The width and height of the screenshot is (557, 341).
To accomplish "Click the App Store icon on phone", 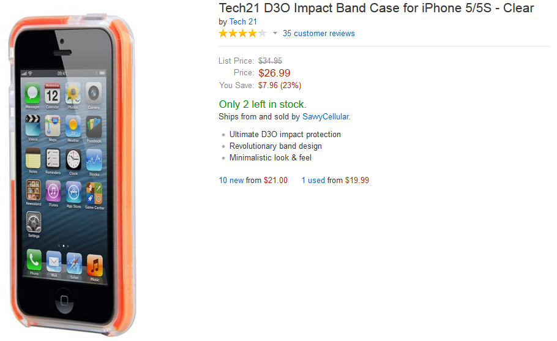I will (x=73, y=193).
